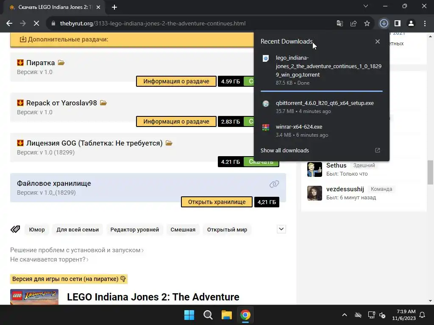Image resolution: width=434 pixels, height=325 pixels.
Task: View site information lock icon
Action: point(53,24)
